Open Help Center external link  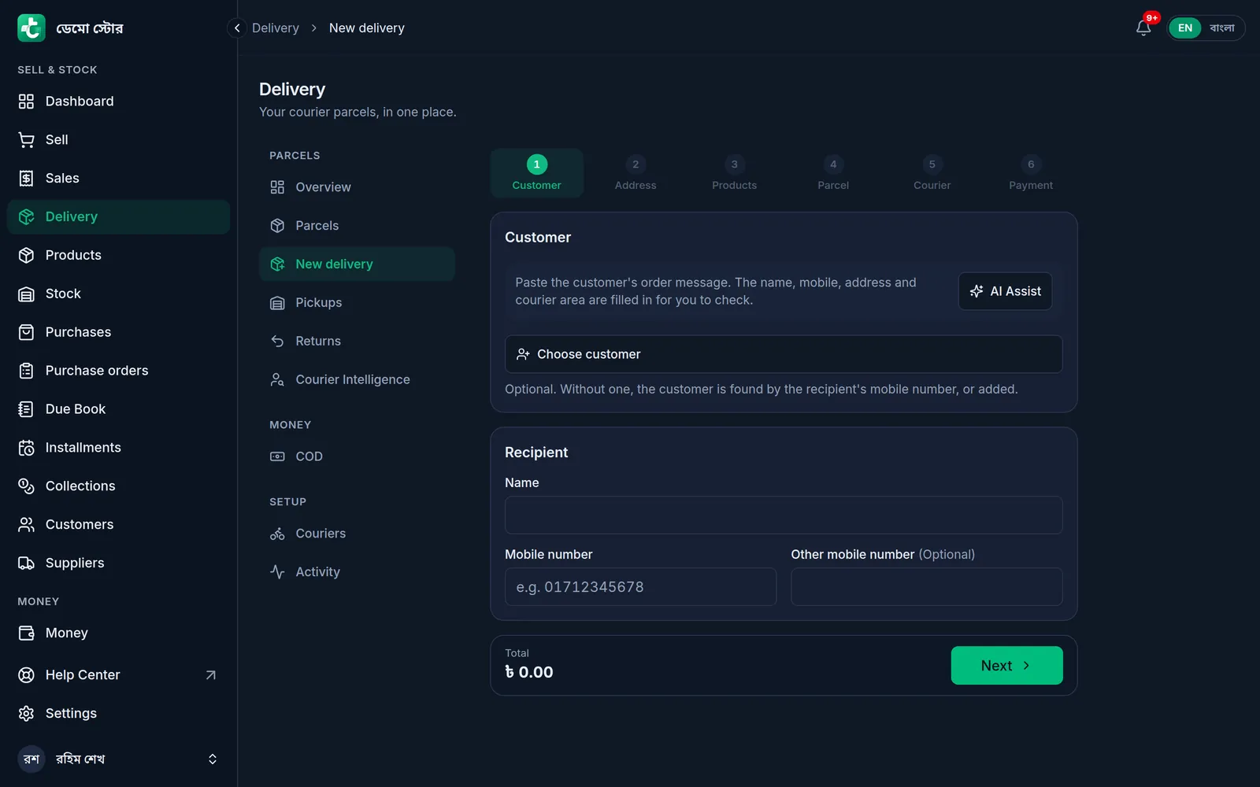pos(118,675)
